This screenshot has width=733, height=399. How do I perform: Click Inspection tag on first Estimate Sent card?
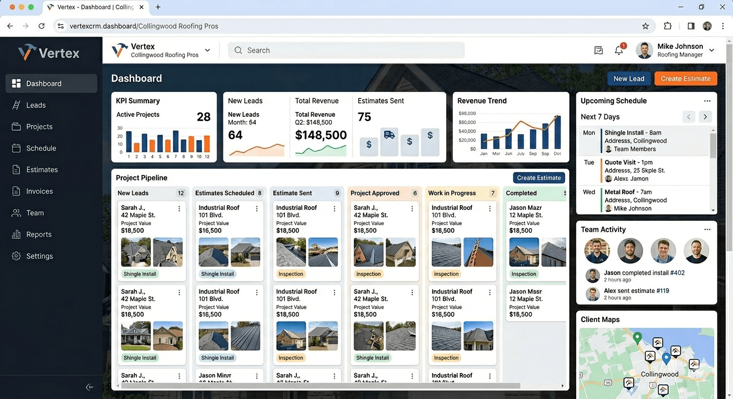[x=290, y=274]
